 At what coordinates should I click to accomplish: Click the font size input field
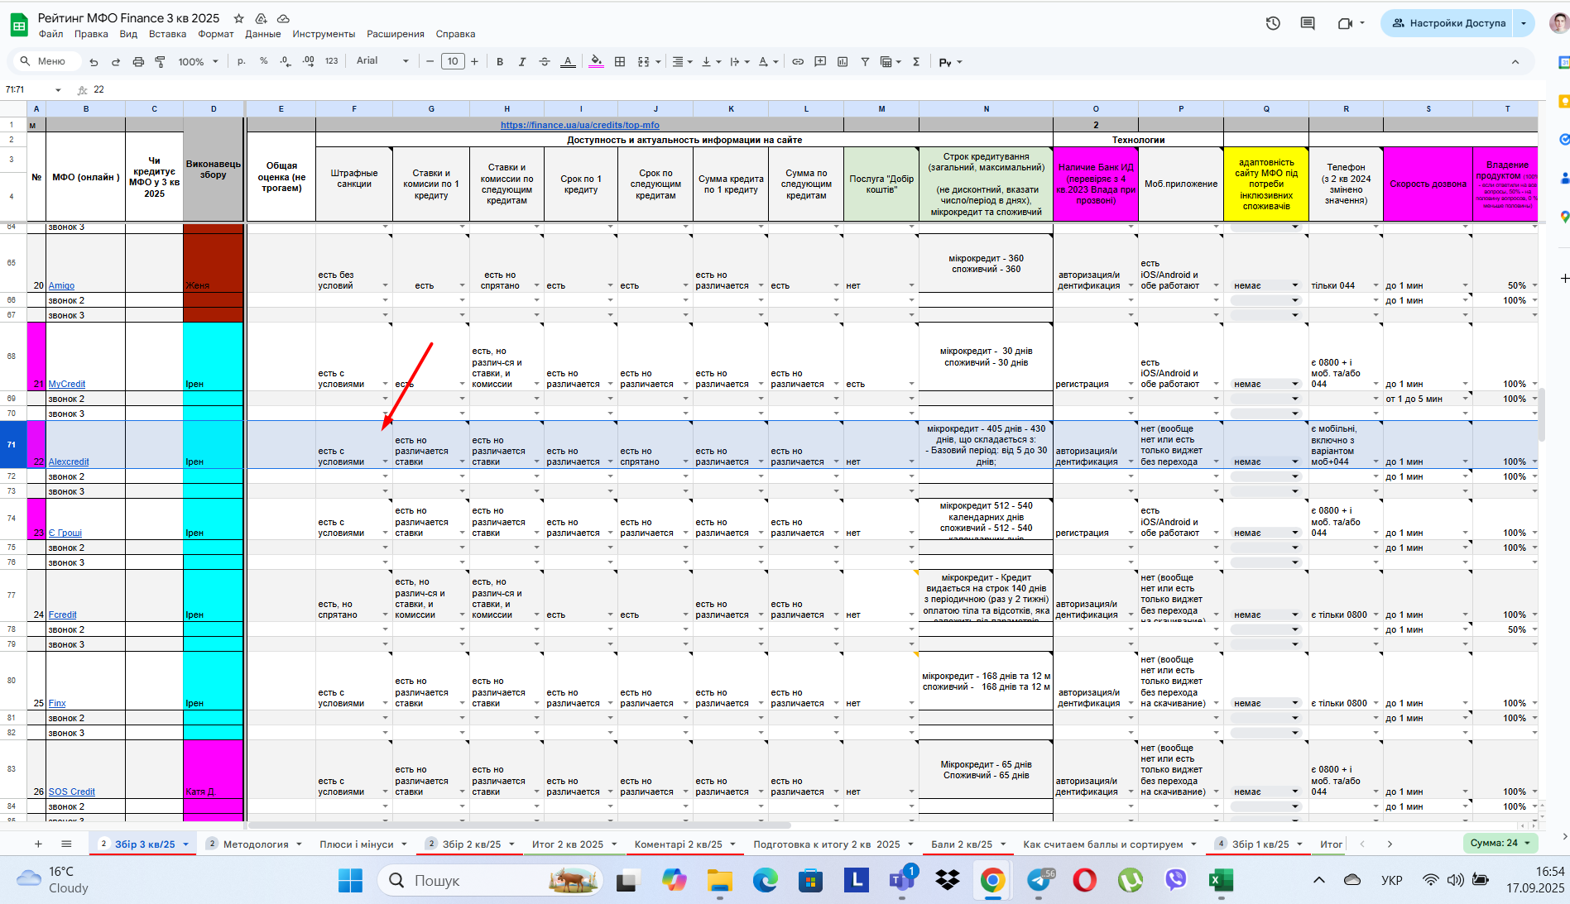tap(453, 61)
